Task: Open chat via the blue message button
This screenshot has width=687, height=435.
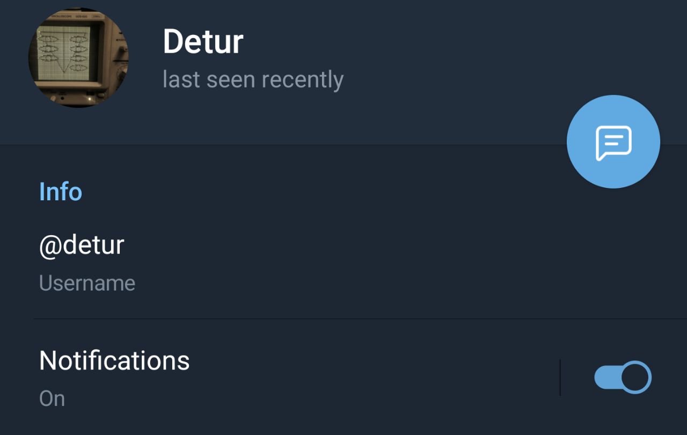Action: point(613,142)
